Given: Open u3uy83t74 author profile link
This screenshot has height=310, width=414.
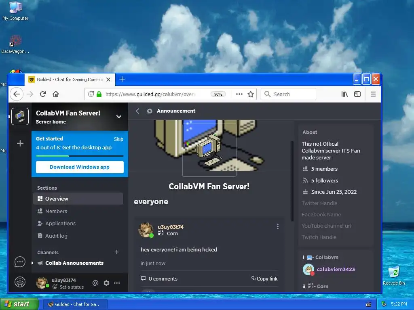Looking at the screenshot, I should [x=171, y=227].
